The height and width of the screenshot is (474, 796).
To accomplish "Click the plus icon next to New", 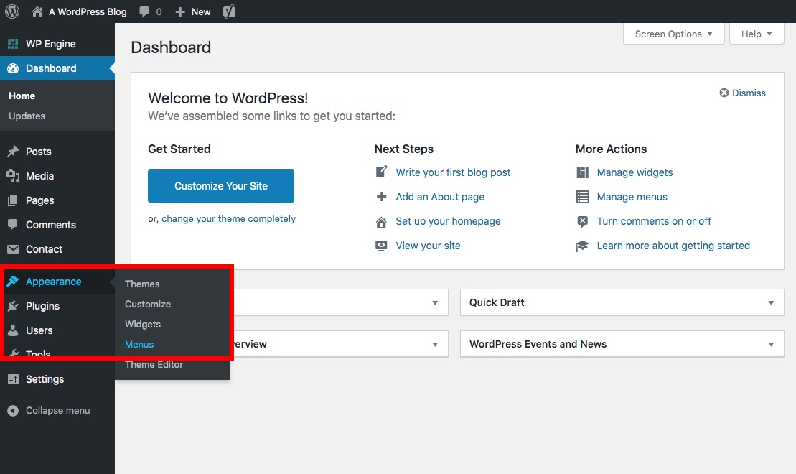I will [x=180, y=11].
